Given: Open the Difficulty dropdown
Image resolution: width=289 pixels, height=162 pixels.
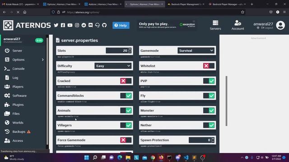Looking at the screenshot, I should click(x=113, y=66).
